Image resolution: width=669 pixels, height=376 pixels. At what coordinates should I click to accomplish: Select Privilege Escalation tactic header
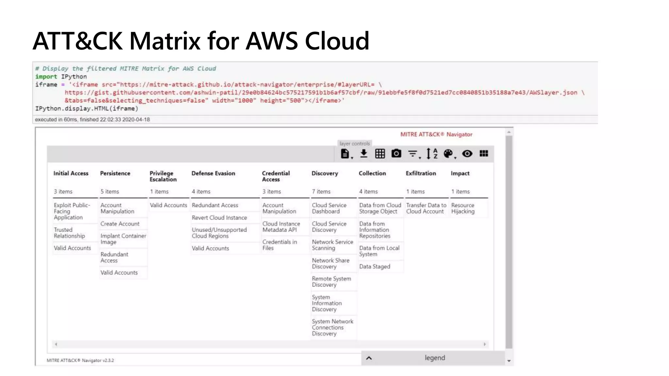(x=163, y=176)
